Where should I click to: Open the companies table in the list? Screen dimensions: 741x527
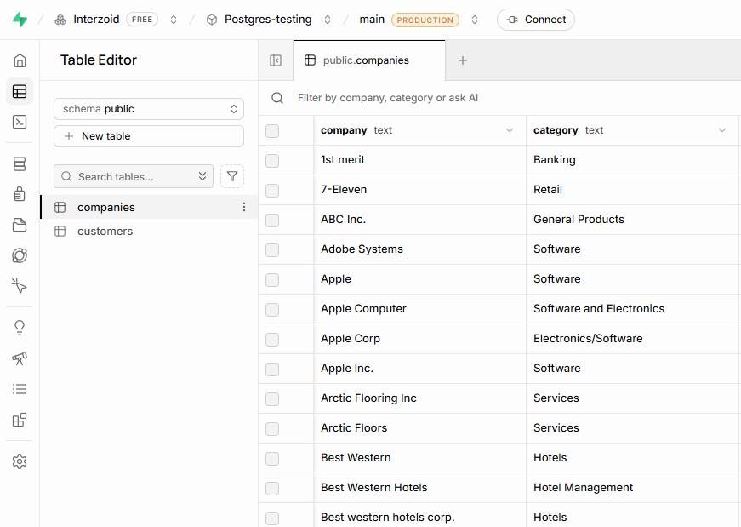click(x=150, y=207)
